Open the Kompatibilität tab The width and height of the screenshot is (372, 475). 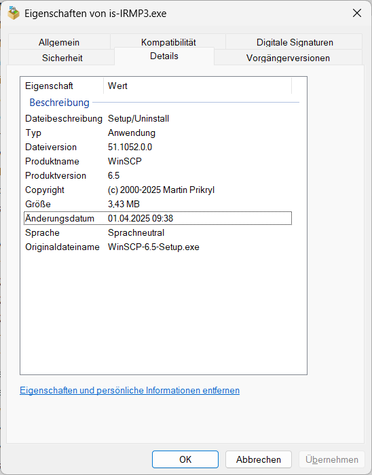168,42
